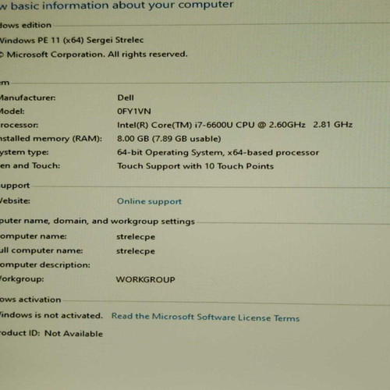Click the WORKGROUP value
The image size is (390, 390).
[146, 279]
